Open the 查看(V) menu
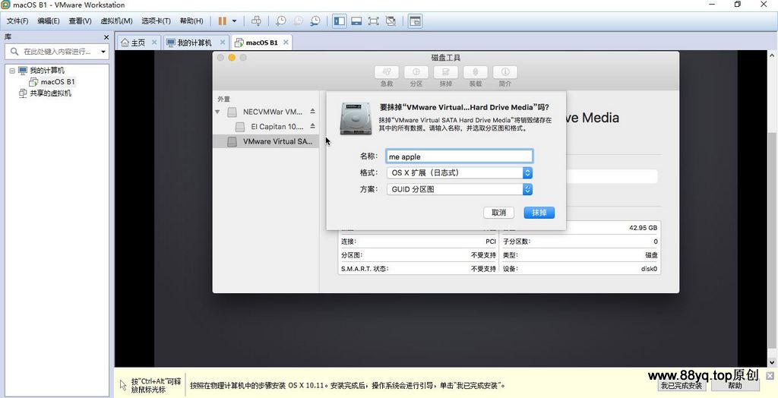 click(80, 21)
